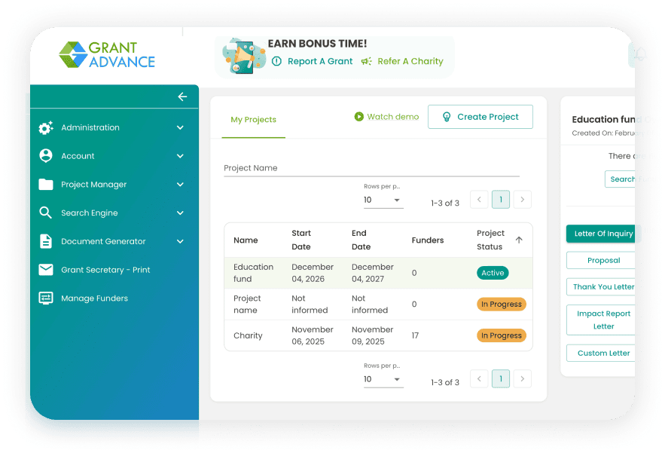Screen dimensions: 665x453
Task: Click the Report A Grant link
Action: click(x=320, y=61)
